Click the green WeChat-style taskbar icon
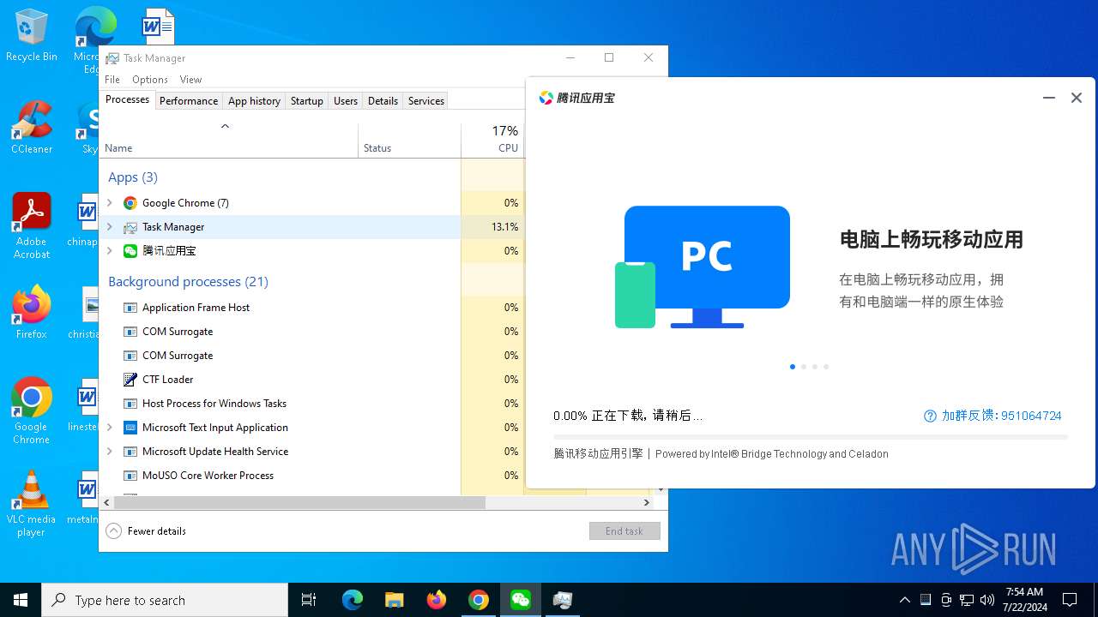Image resolution: width=1098 pixels, height=617 pixels. (x=521, y=600)
